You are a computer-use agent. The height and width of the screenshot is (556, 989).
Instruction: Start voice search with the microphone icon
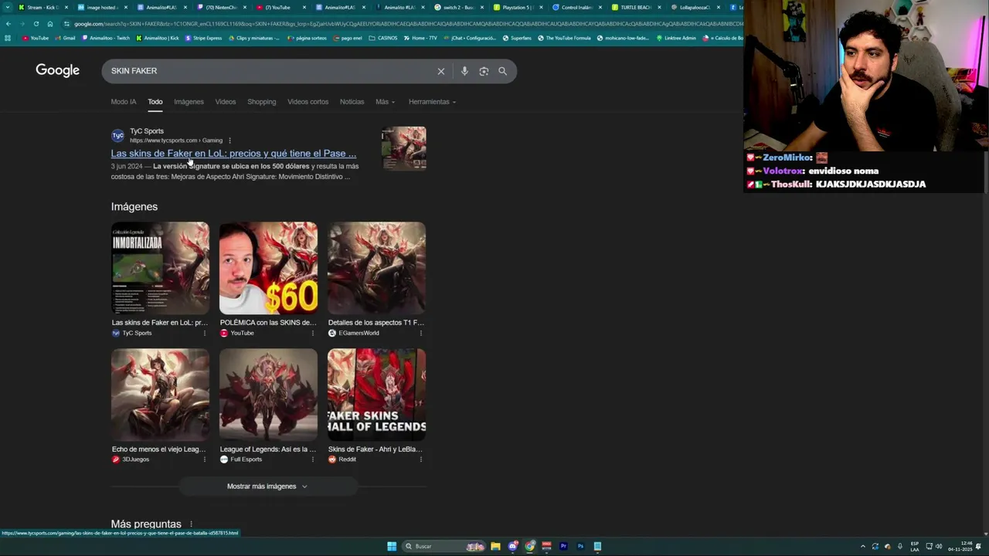464,71
